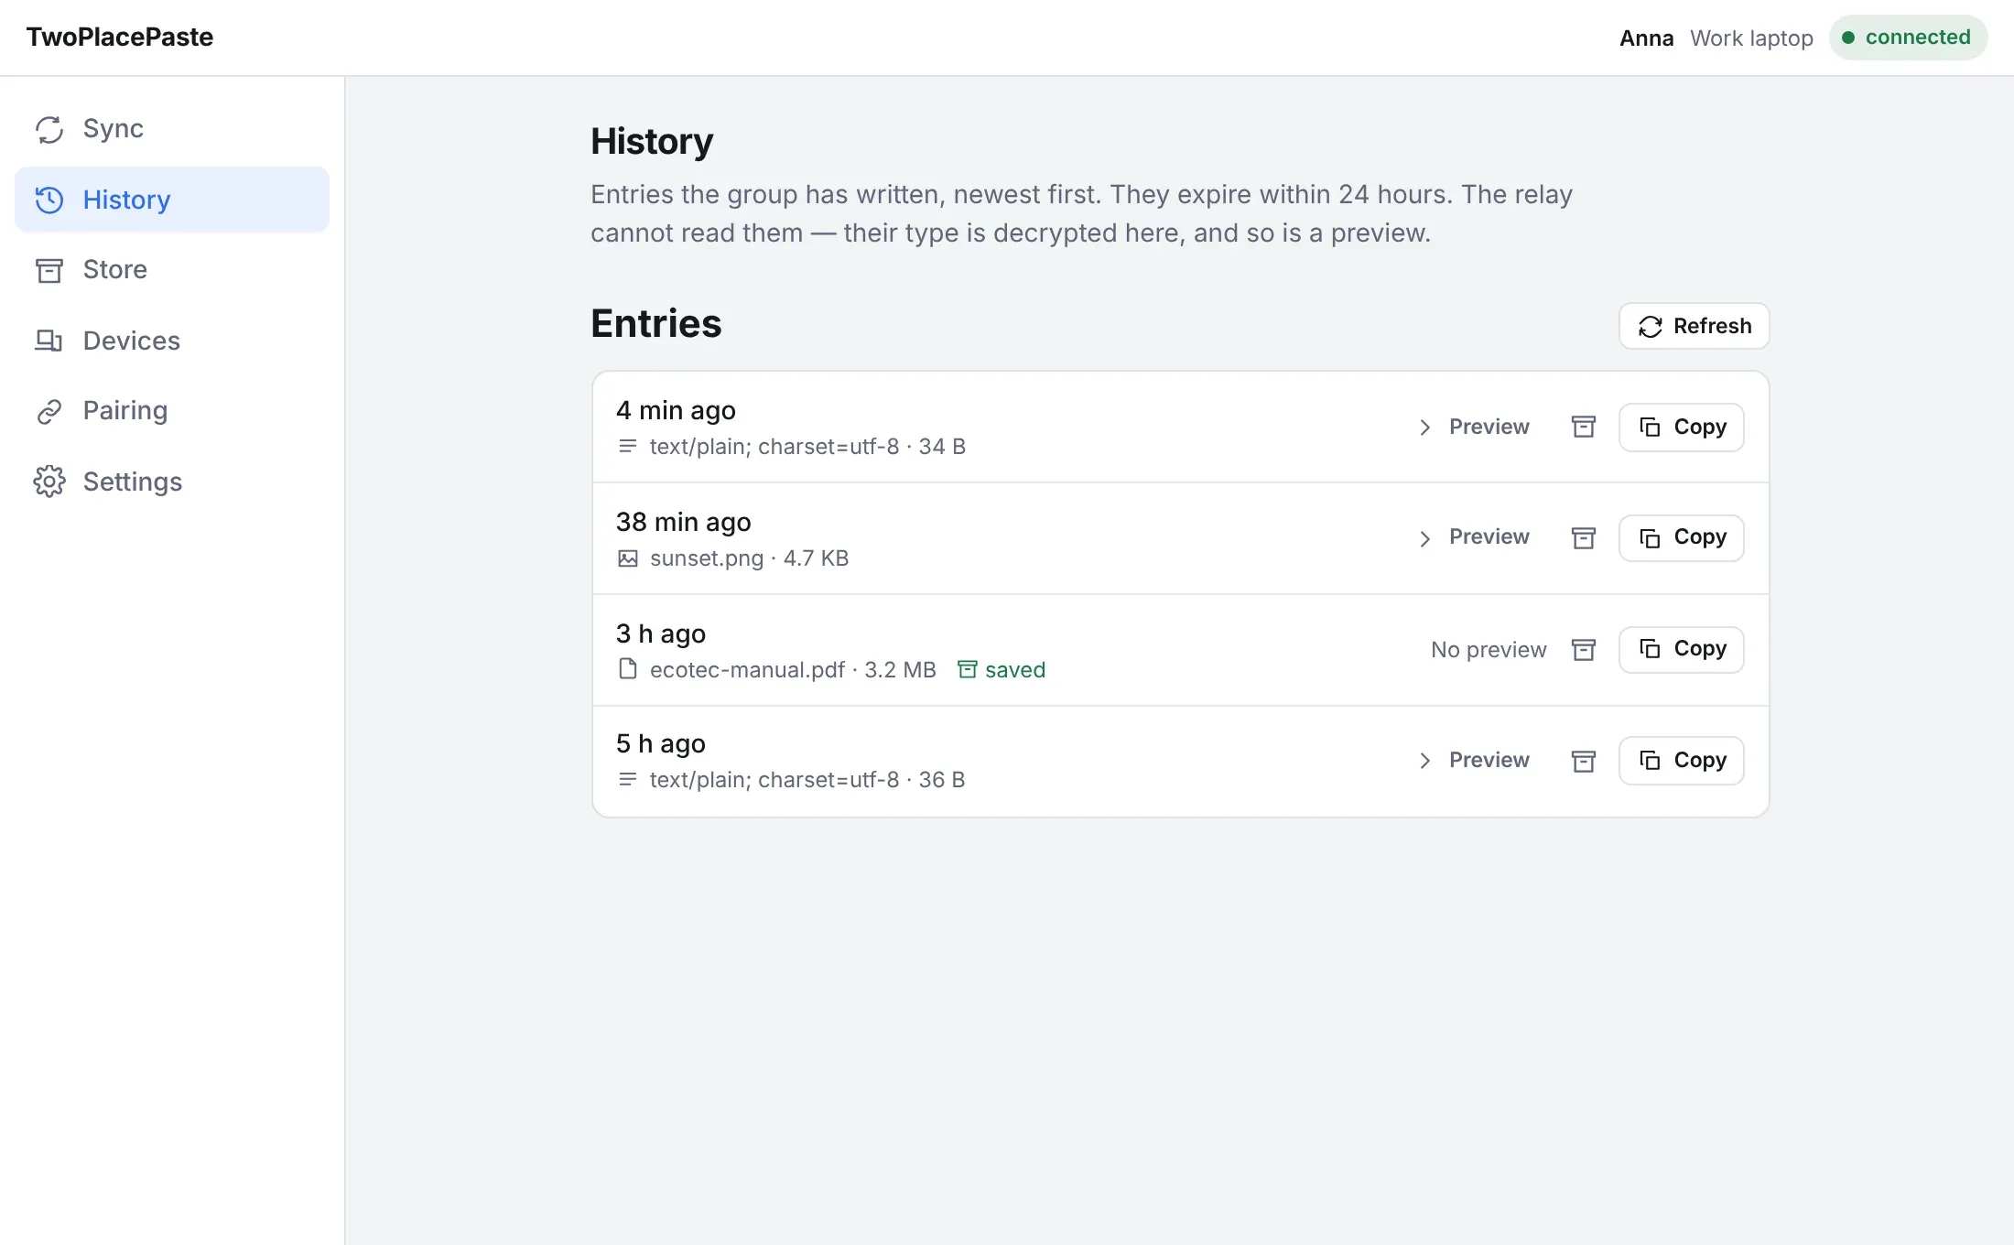Image resolution: width=2014 pixels, height=1245 pixels.
Task: Click text 'text/plain; charset=utf-8 · 36 B'
Action: (x=807, y=780)
